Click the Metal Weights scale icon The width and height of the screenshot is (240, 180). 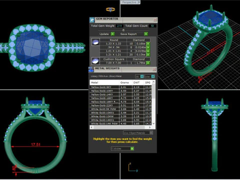(x=91, y=69)
